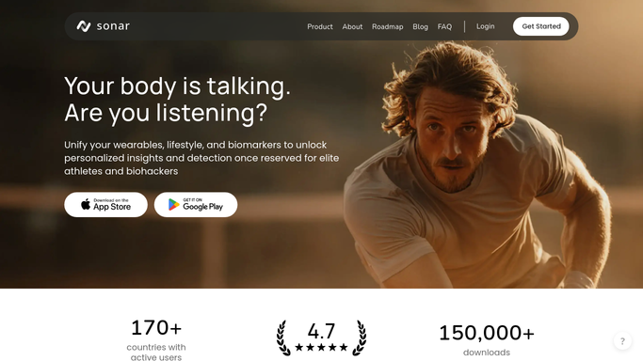Click the sonar brand name text
The image size is (643, 361).
[x=113, y=26]
